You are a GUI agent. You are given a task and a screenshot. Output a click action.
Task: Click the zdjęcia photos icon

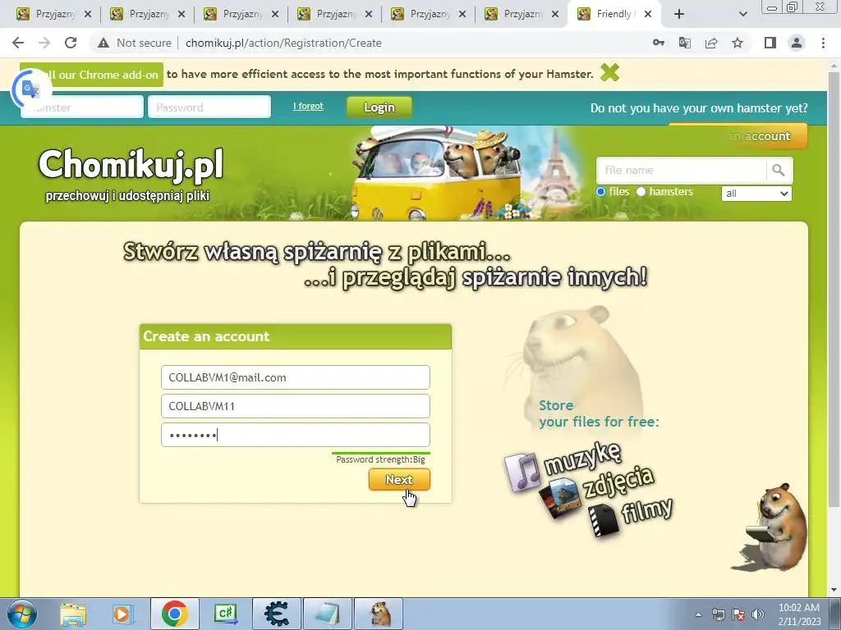pyautogui.click(x=560, y=499)
